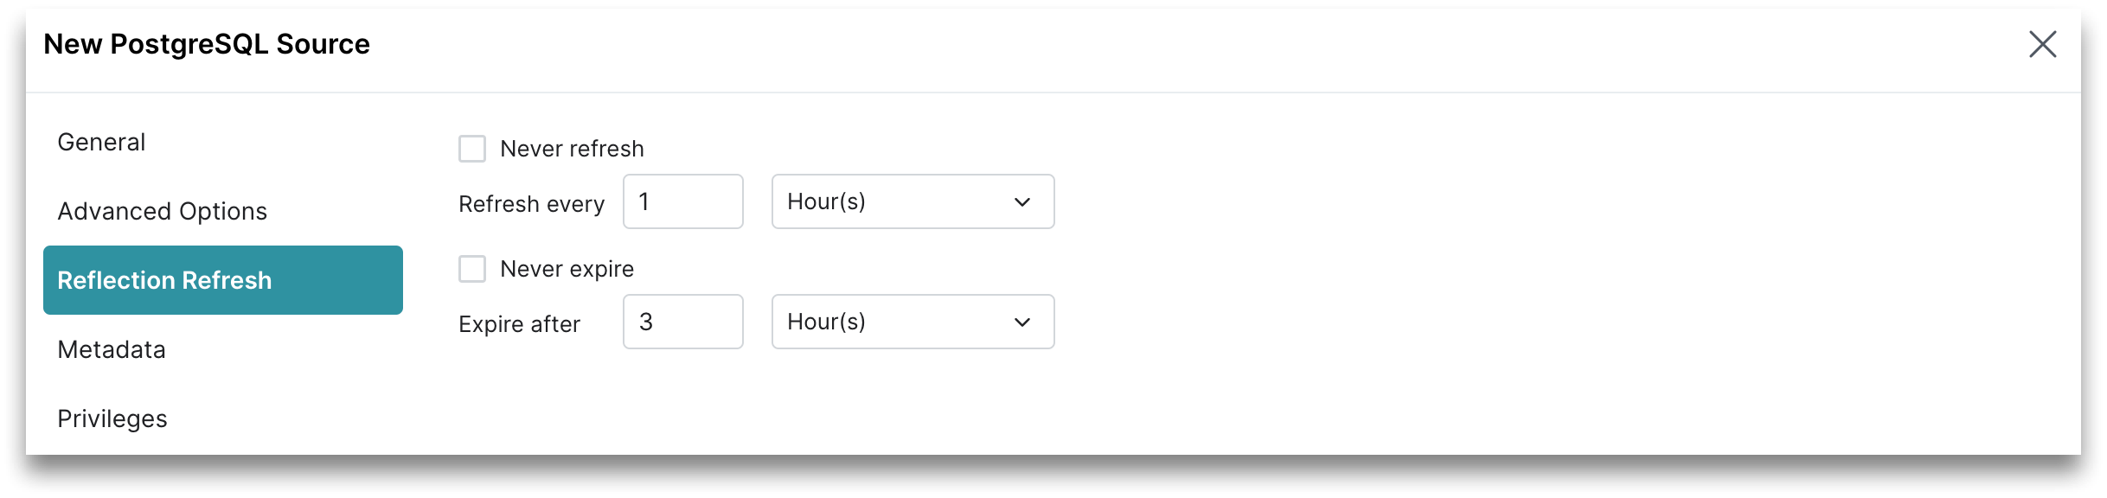Switch to the Metadata section

pyautogui.click(x=111, y=349)
